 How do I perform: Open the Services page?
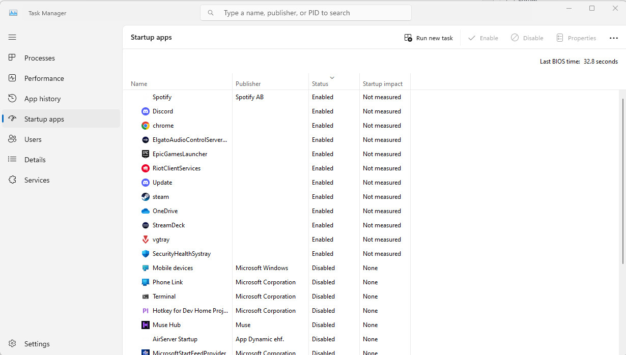tap(61, 180)
